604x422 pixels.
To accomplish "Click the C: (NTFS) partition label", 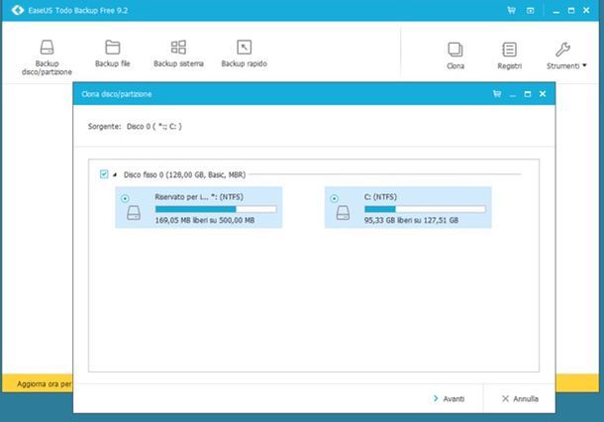I will [x=380, y=197].
